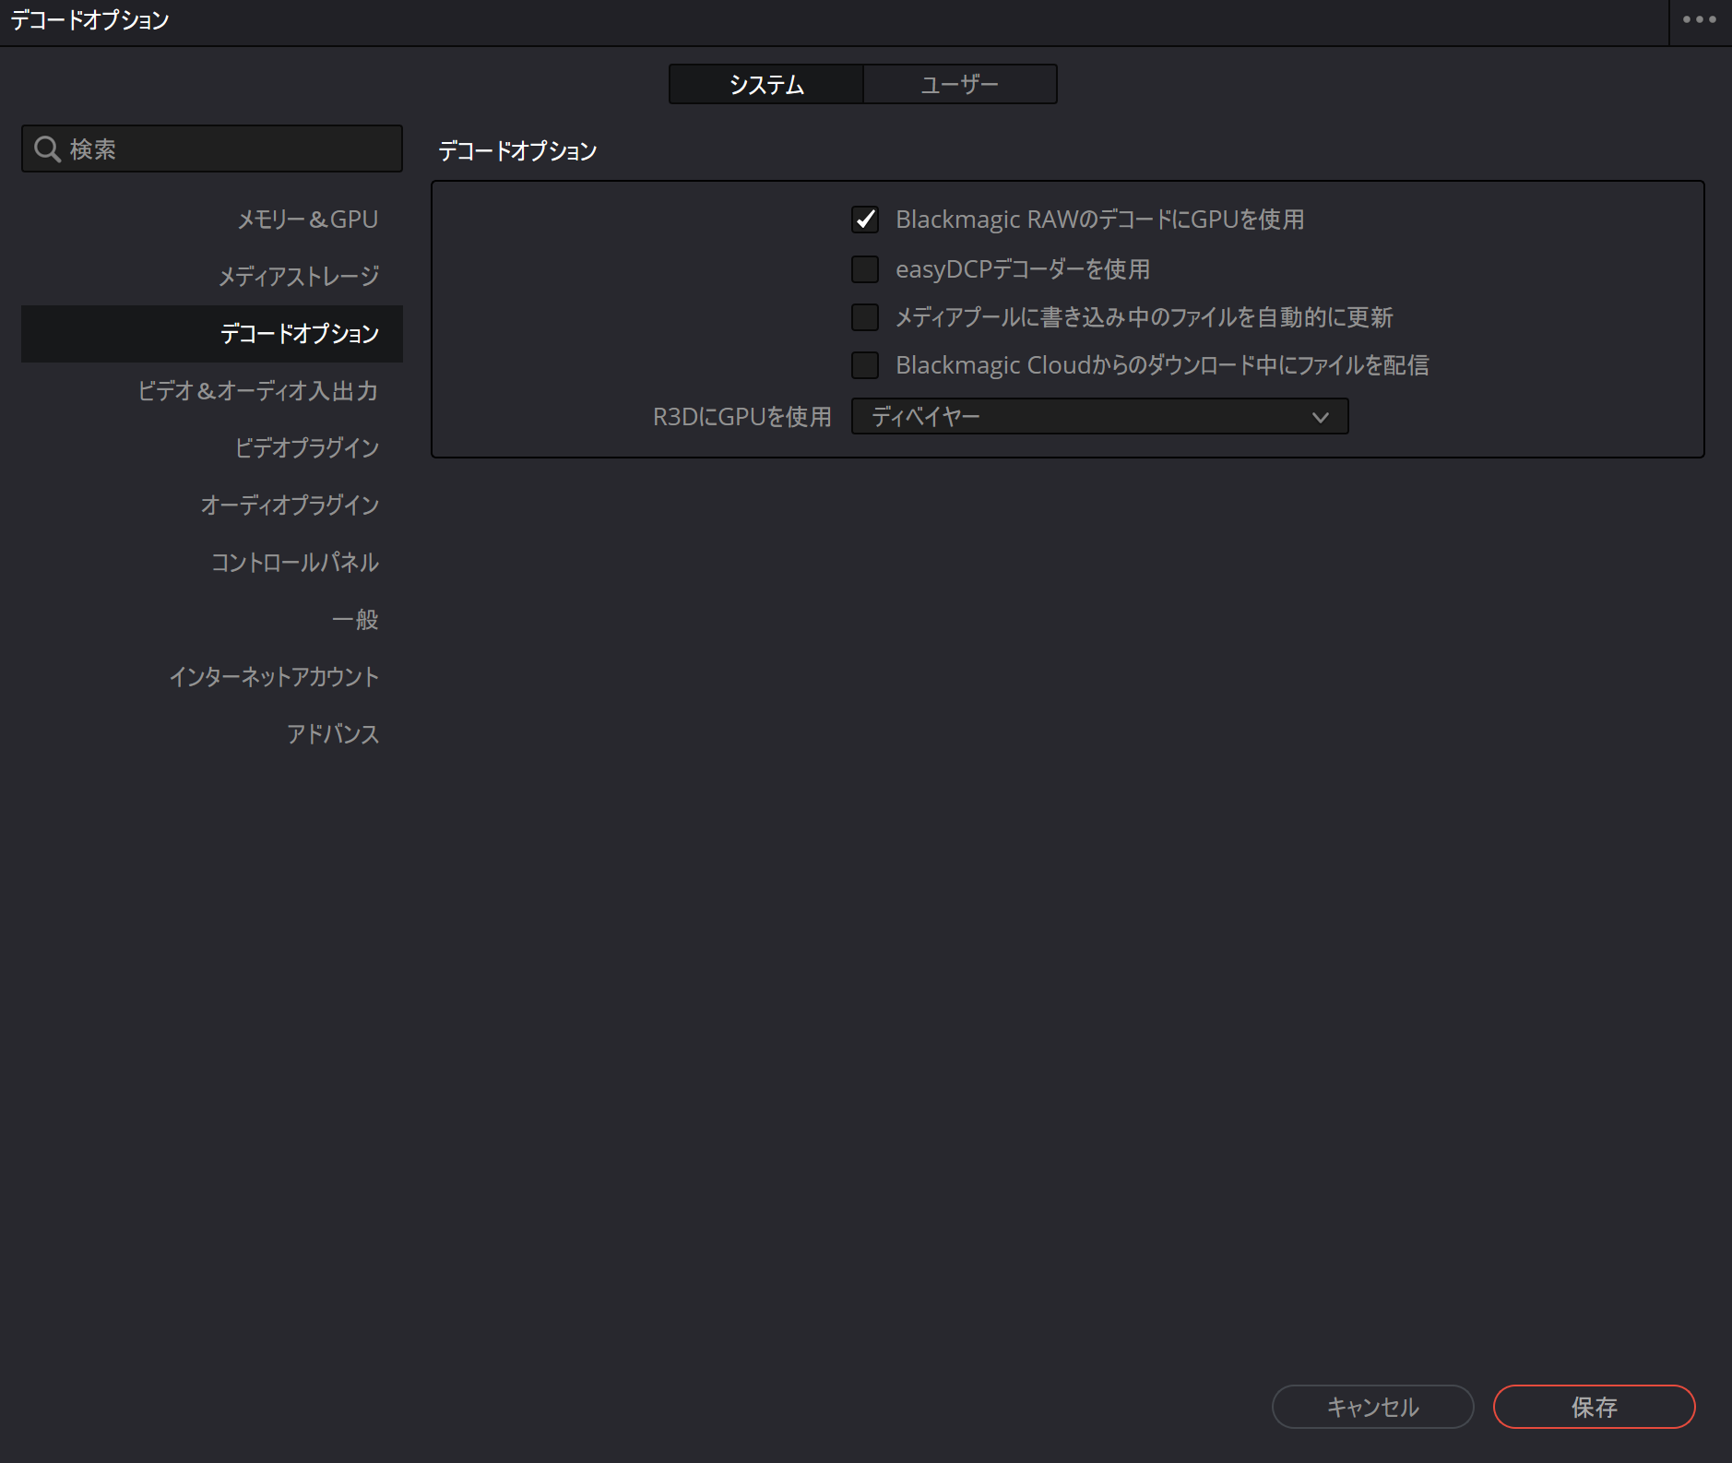Select メモリー＆GPU in the sidebar
1732x1463 pixels.
[x=212, y=220]
